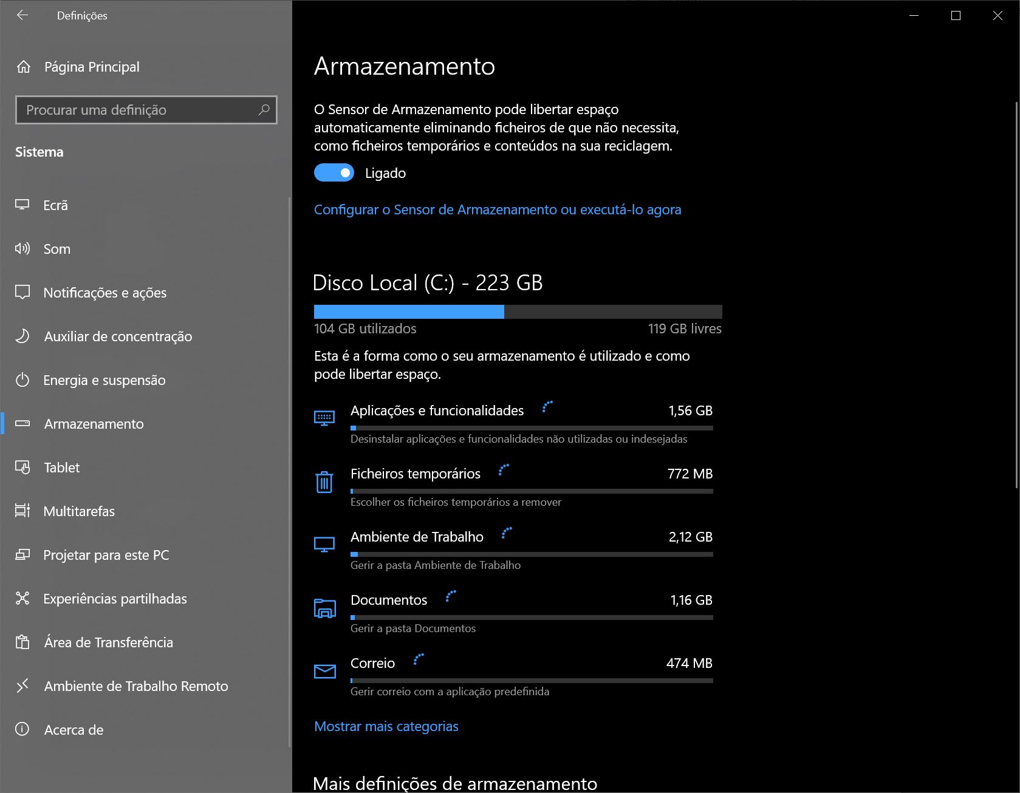Click 'Gerir a pasta Documentos' description
Screen dimensions: 1020x793
tap(413, 628)
